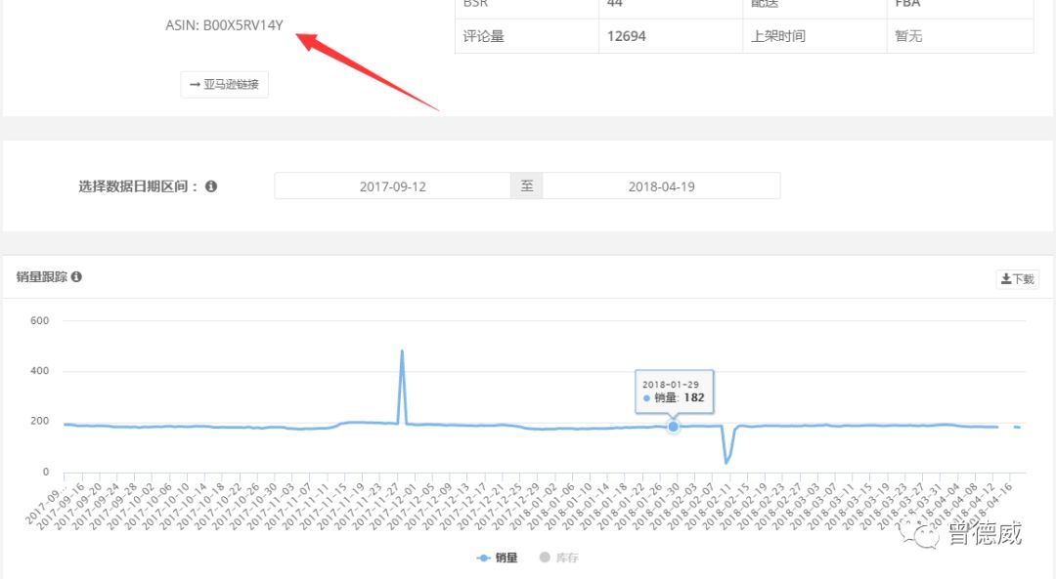This screenshot has width=1056, height=579.
Task: Click the 暂无 value cell
Action: (908, 37)
